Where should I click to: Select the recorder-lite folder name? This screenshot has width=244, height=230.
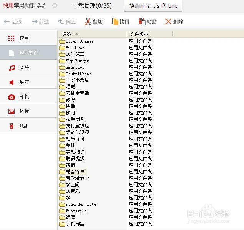click(81, 205)
